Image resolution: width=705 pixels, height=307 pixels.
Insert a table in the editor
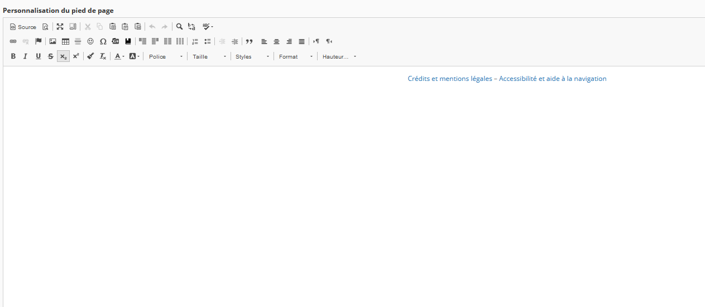[65, 41]
